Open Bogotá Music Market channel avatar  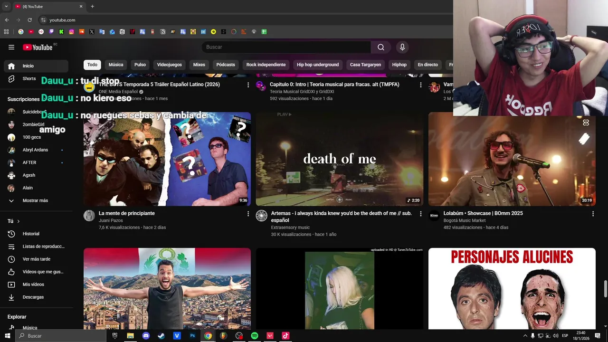coord(434,216)
